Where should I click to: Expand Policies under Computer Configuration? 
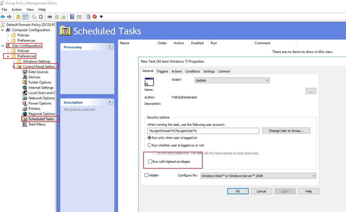(8, 35)
